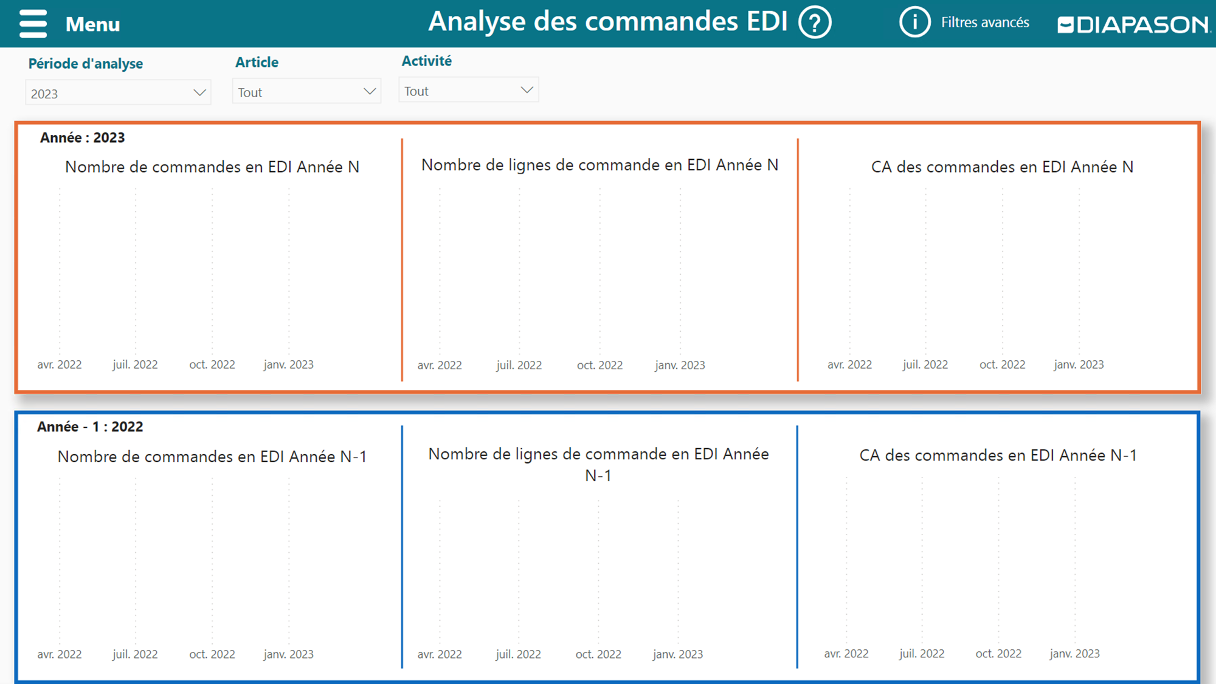The width and height of the screenshot is (1216, 684).
Task: Click the Menu label
Action: pyautogui.click(x=92, y=24)
